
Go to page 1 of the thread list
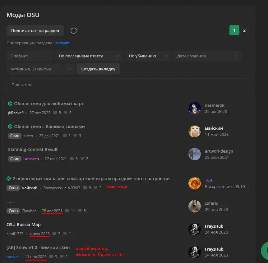click(x=234, y=30)
